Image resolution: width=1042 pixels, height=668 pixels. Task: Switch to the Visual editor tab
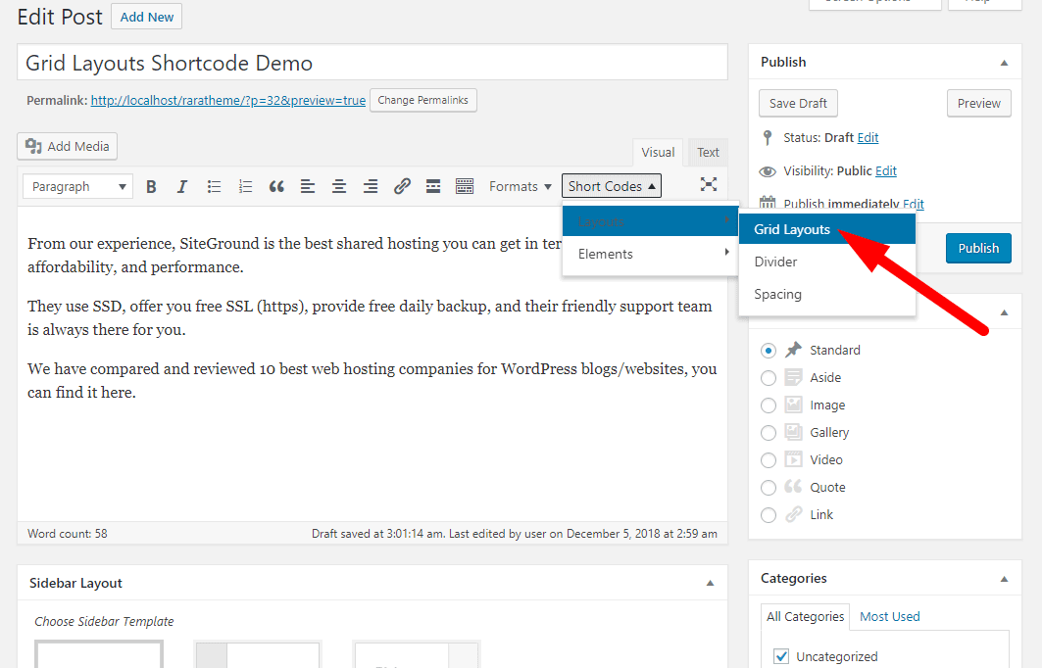657,152
